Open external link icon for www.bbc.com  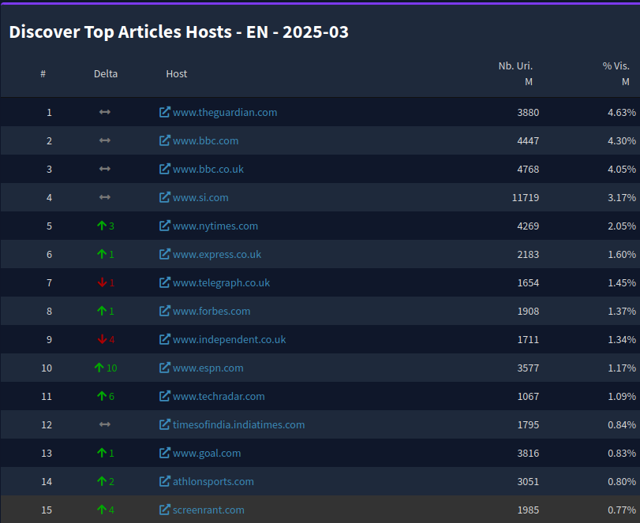pos(164,140)
